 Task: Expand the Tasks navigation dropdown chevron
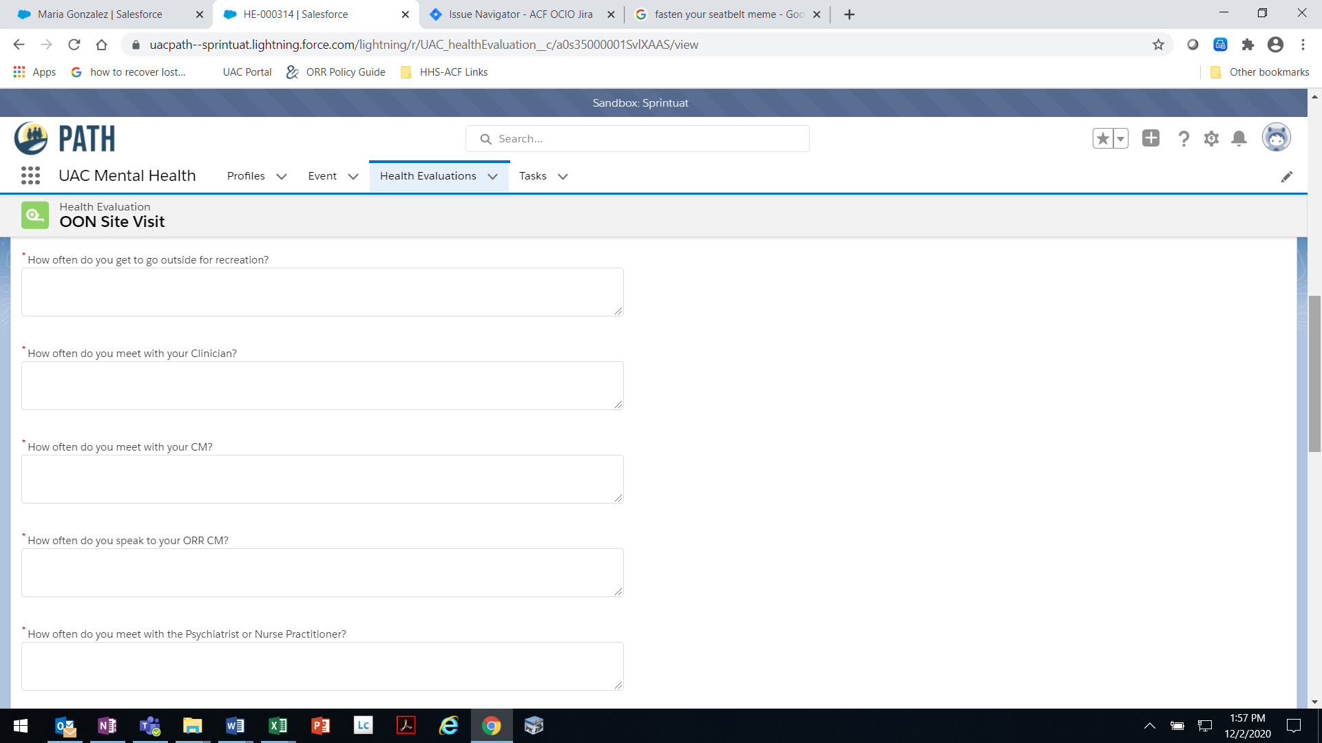(x=563, y=177)
